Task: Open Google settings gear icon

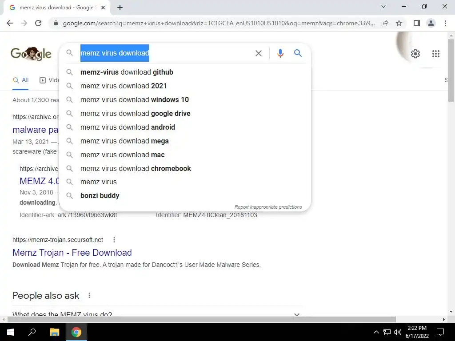Action: pos(415,54)
